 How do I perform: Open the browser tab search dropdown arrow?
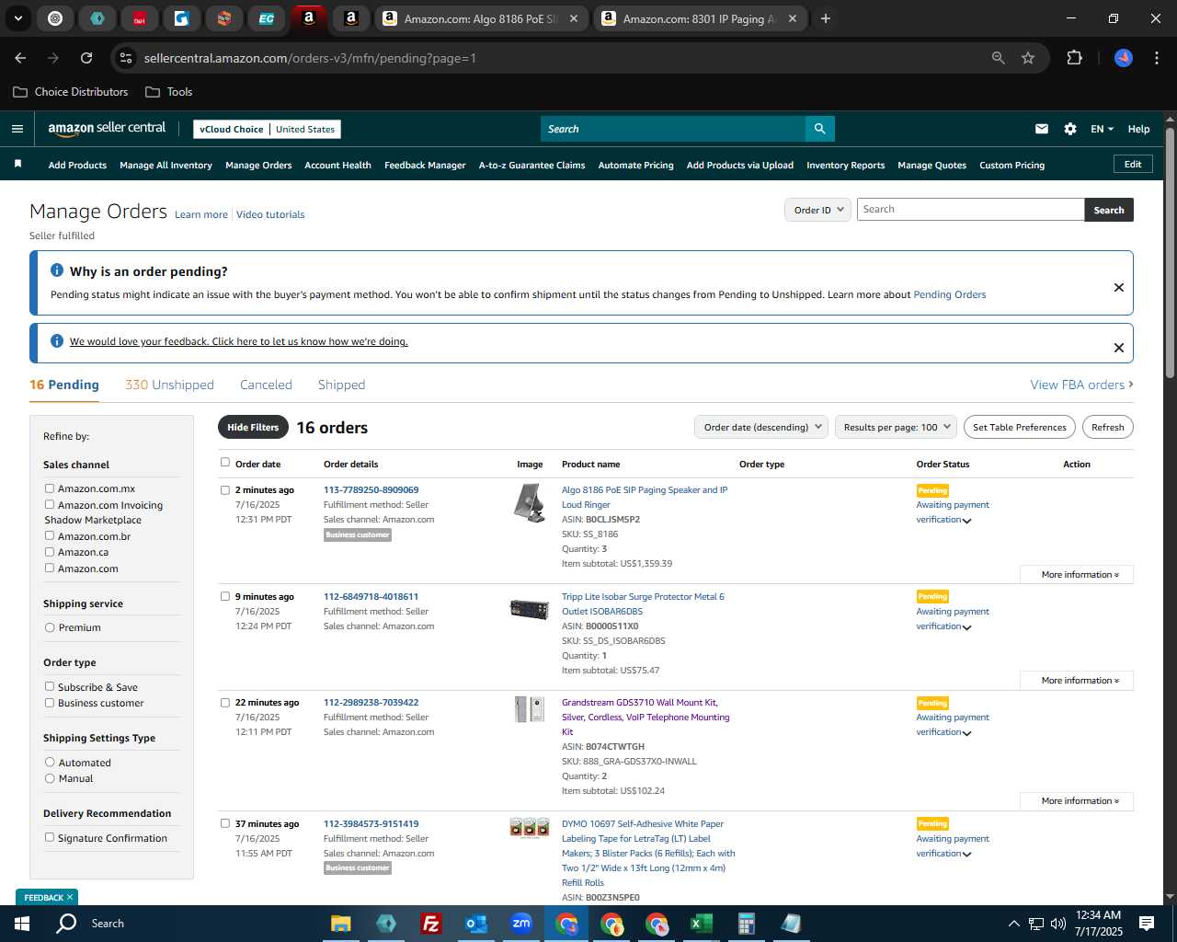(x=17, y=18)
